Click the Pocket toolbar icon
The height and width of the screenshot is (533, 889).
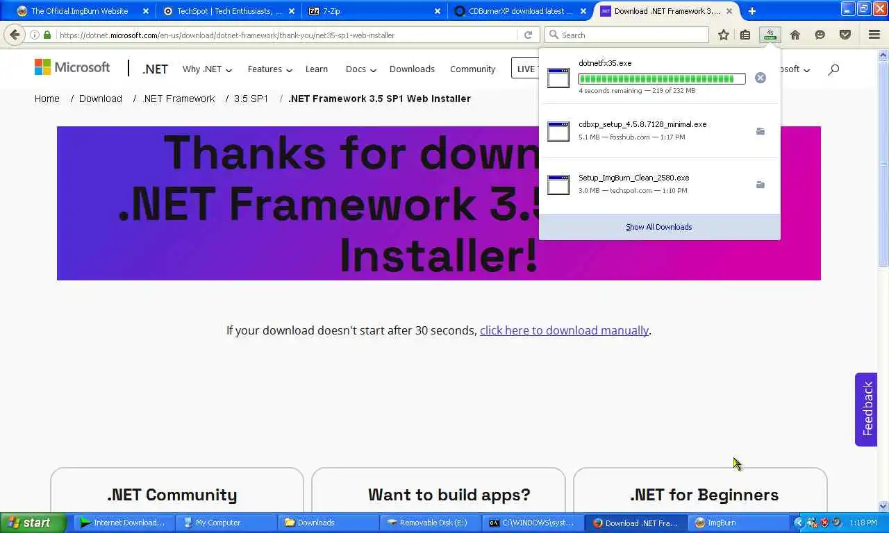845,35
